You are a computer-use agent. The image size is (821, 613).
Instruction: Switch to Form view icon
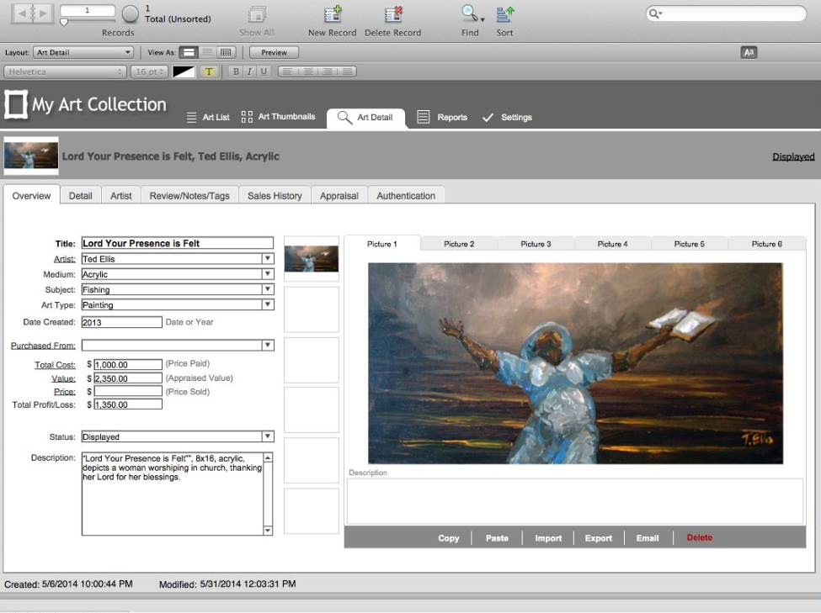[x=189, y=52]
